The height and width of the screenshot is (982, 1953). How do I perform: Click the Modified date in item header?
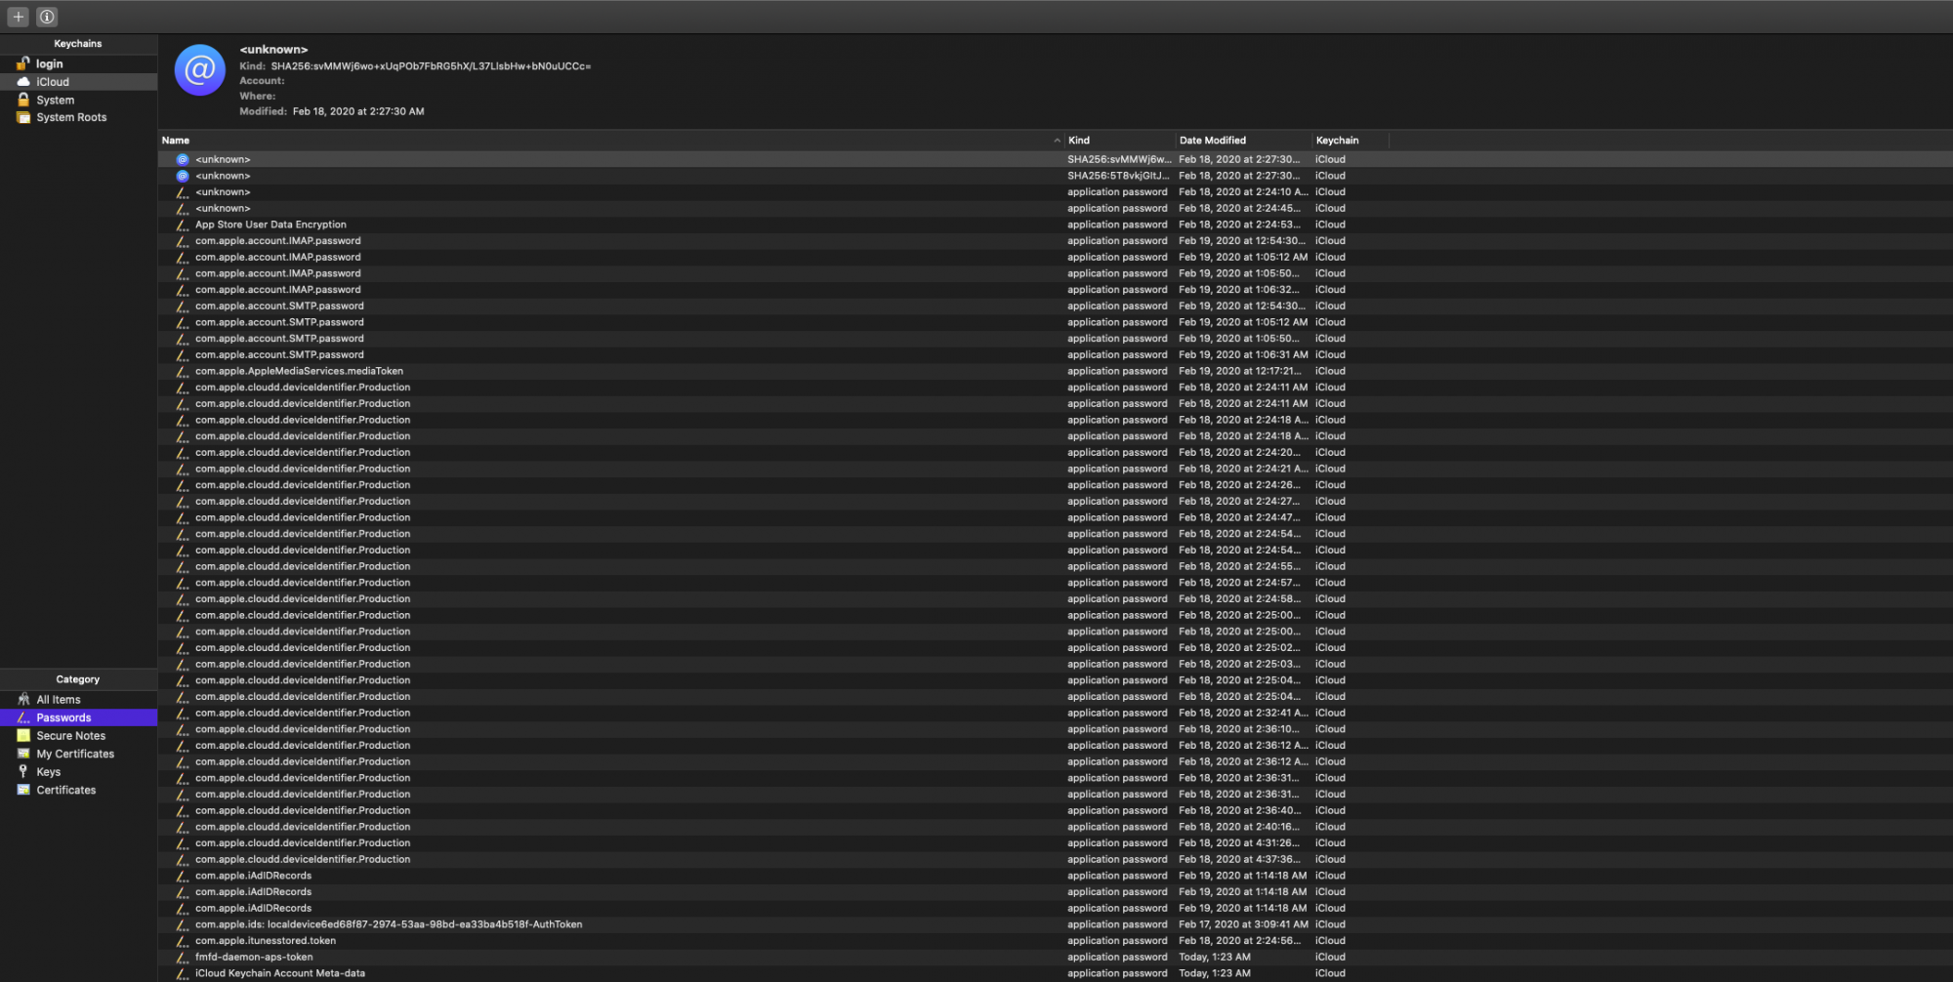click(358, 111)
